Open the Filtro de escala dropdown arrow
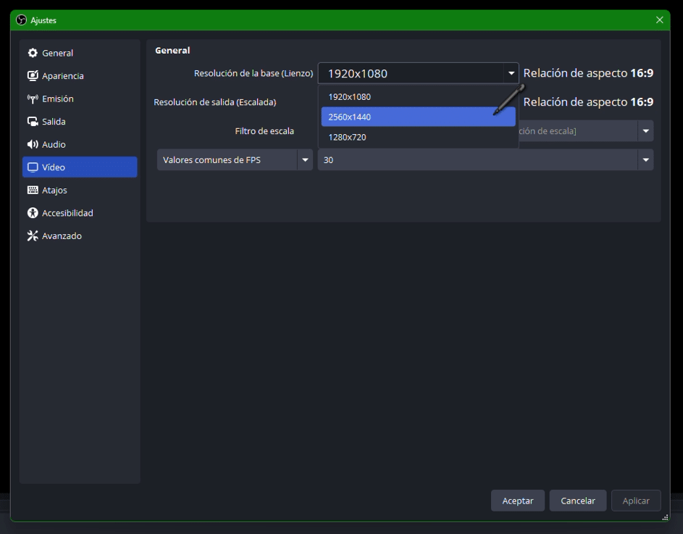 645,131
